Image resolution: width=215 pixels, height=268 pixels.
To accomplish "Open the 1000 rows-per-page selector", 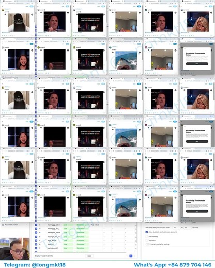I will coord(89,256).
